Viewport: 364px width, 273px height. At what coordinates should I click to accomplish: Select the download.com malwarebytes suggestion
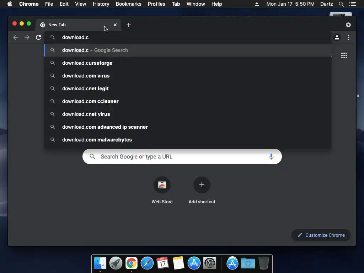click(x=188, y=139)
